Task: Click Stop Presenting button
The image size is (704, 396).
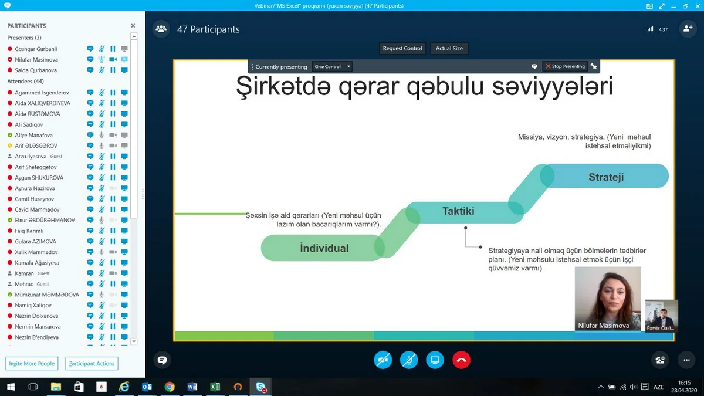Action: point(566,67)
